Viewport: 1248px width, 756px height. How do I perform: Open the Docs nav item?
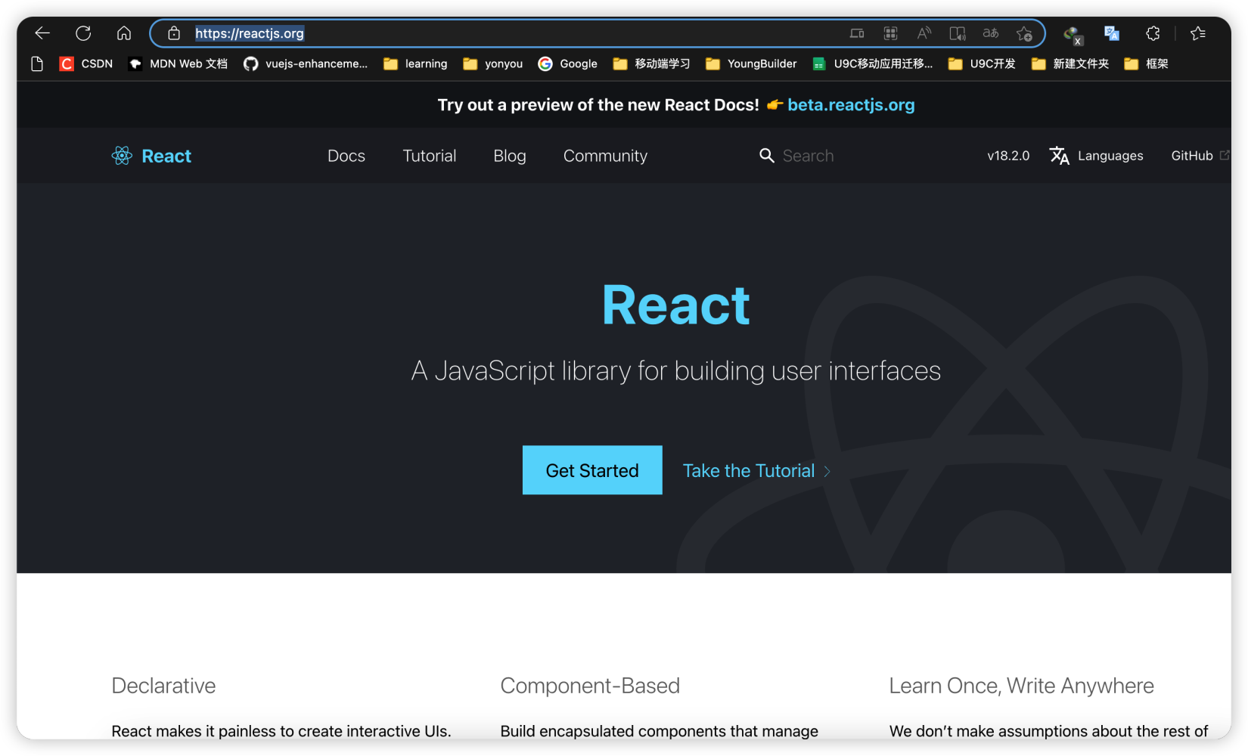coord(346,156)
